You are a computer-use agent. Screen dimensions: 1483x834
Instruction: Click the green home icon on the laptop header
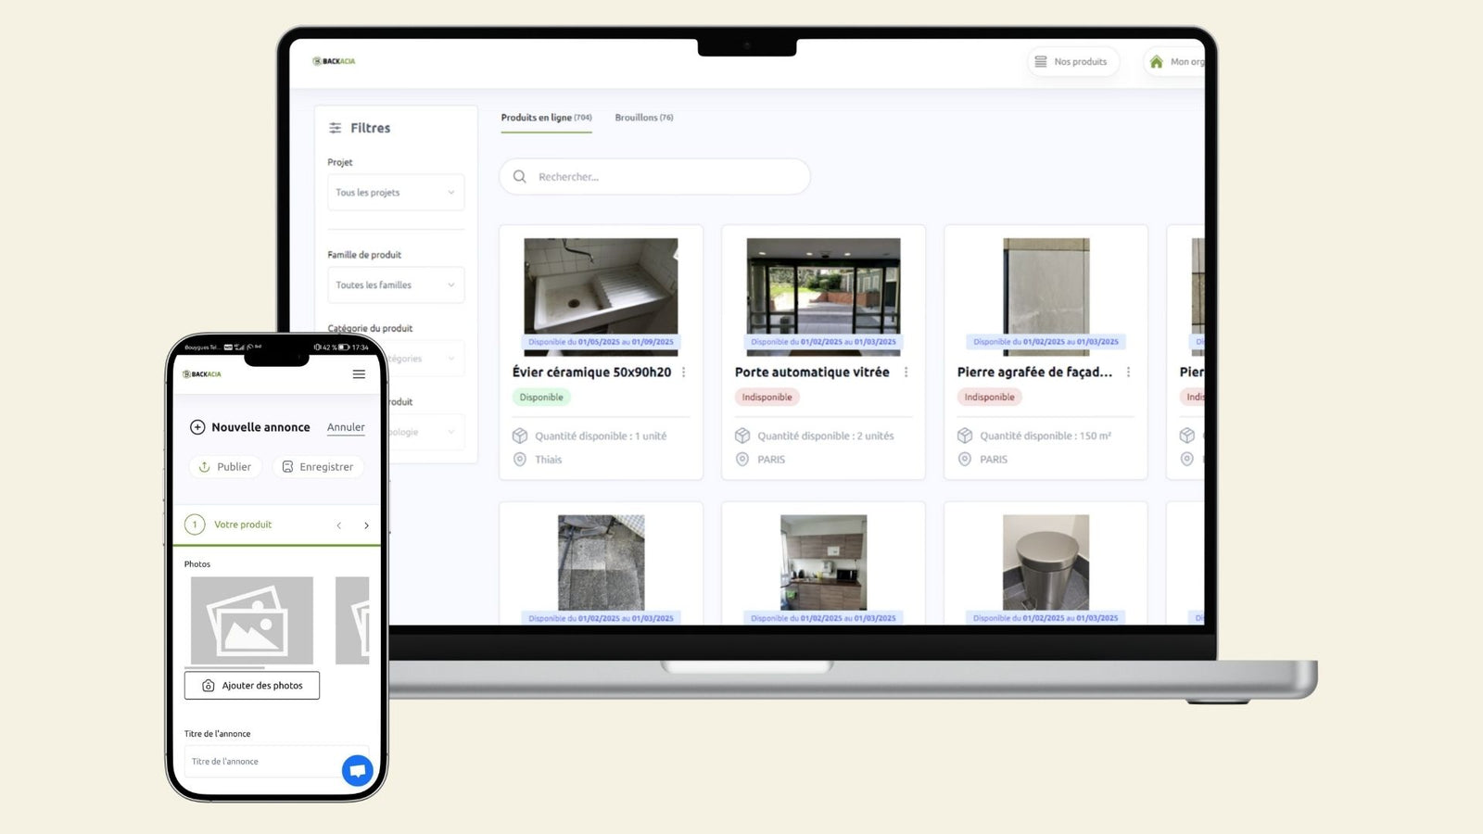1156,62
